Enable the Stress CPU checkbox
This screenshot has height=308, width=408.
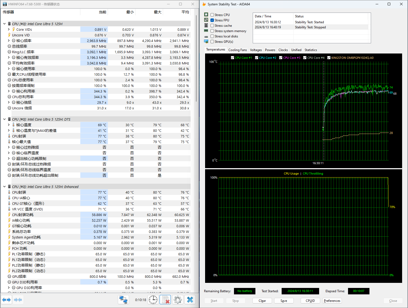(212, 15)
